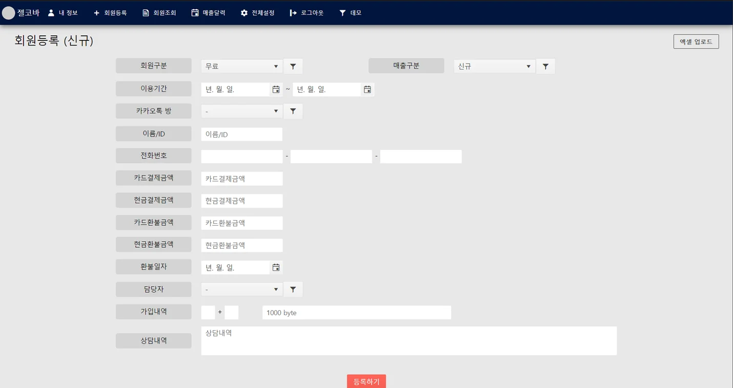The image size is (733, 388).
Task: Click the 젤코바 logo circle
Action: [x=9, y=13]
